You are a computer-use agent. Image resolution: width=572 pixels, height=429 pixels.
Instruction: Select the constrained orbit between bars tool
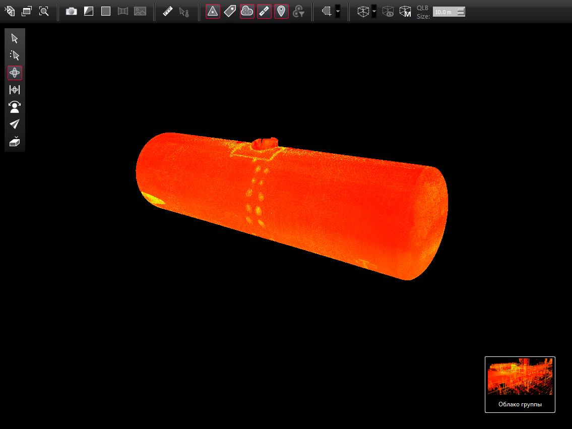(15, 90)
